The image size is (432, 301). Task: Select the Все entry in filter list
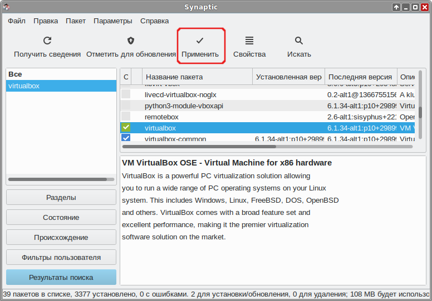pos(61,74)
